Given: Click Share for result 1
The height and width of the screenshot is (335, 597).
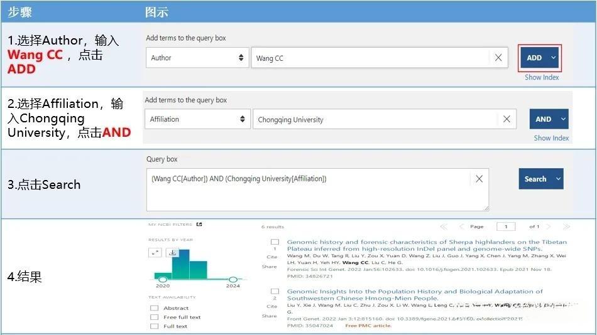Looking at the screenshot, I should [x=269, y=267].
